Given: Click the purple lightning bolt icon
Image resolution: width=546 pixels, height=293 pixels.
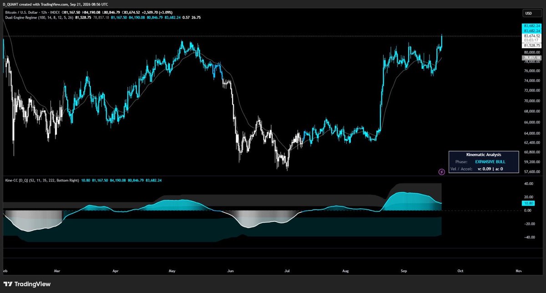Looking at the screenshot, I should [441, 172].
